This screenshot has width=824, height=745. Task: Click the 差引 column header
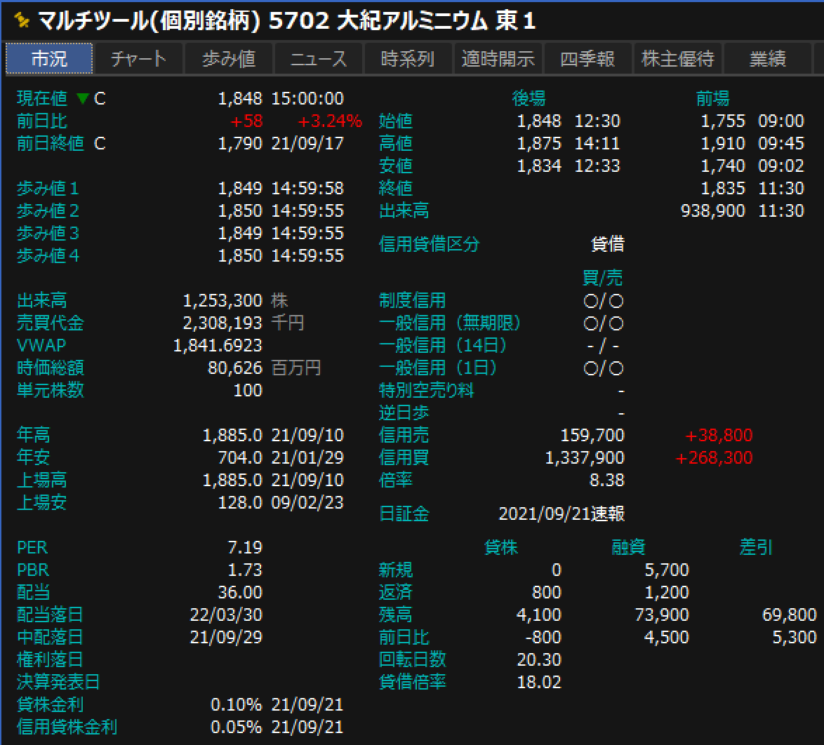756,547
